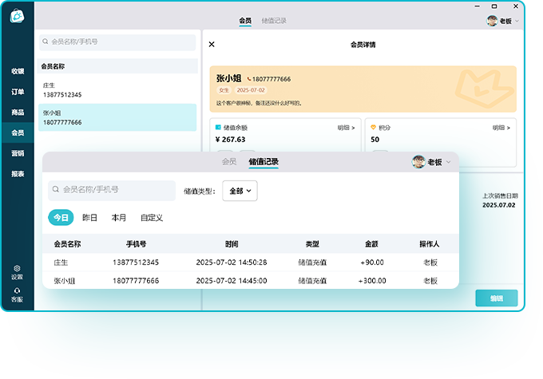This screenshot has height=379, width=543.
Task: Click the 女生 tag
Action: (x=224, y=90)
